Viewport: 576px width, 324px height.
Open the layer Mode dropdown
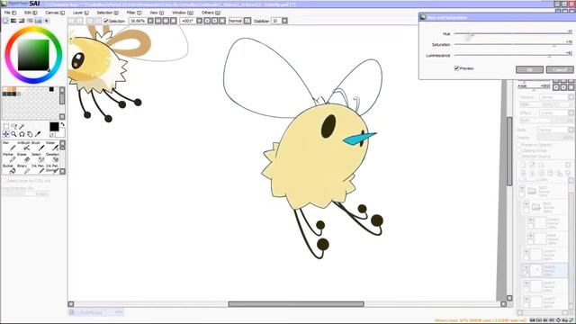pos(554,130)
